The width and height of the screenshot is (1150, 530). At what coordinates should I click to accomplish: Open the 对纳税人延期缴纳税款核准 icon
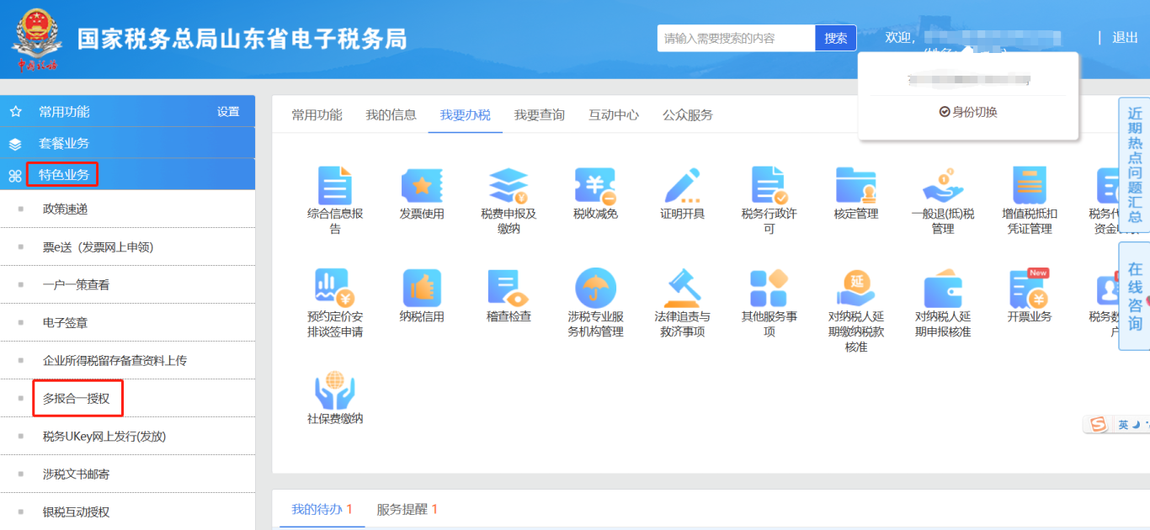tap(856, 289)
